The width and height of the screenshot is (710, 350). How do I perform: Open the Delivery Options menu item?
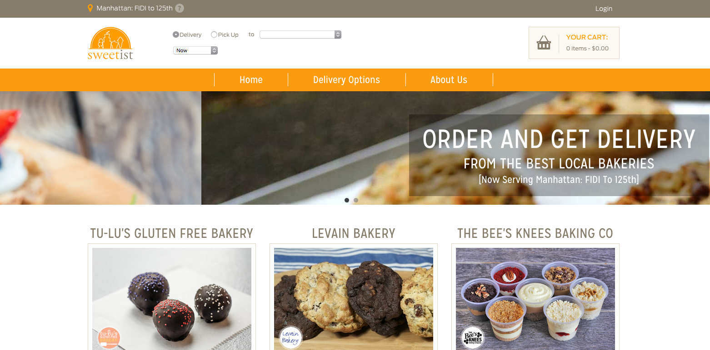point(346,80)
